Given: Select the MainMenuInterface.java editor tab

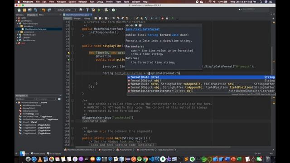Looking at the screenshot, I should [77, 15].
